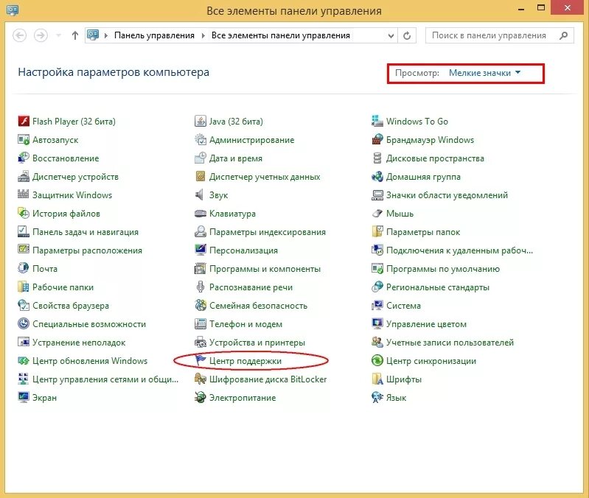The width and height of the screenshot is (589, 498).
Task: Open Подключения к удаленным рабочим link
Action: click(459, 250)
